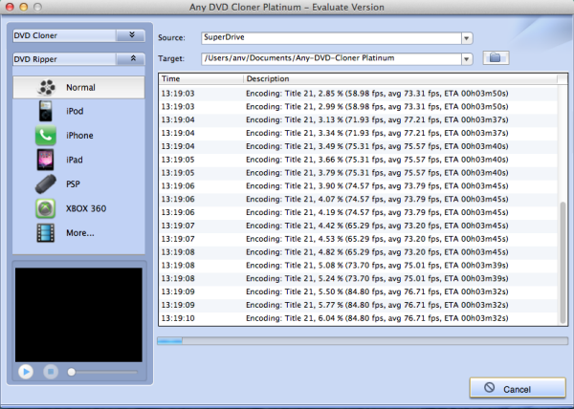Select the PSP profile label

73,183
